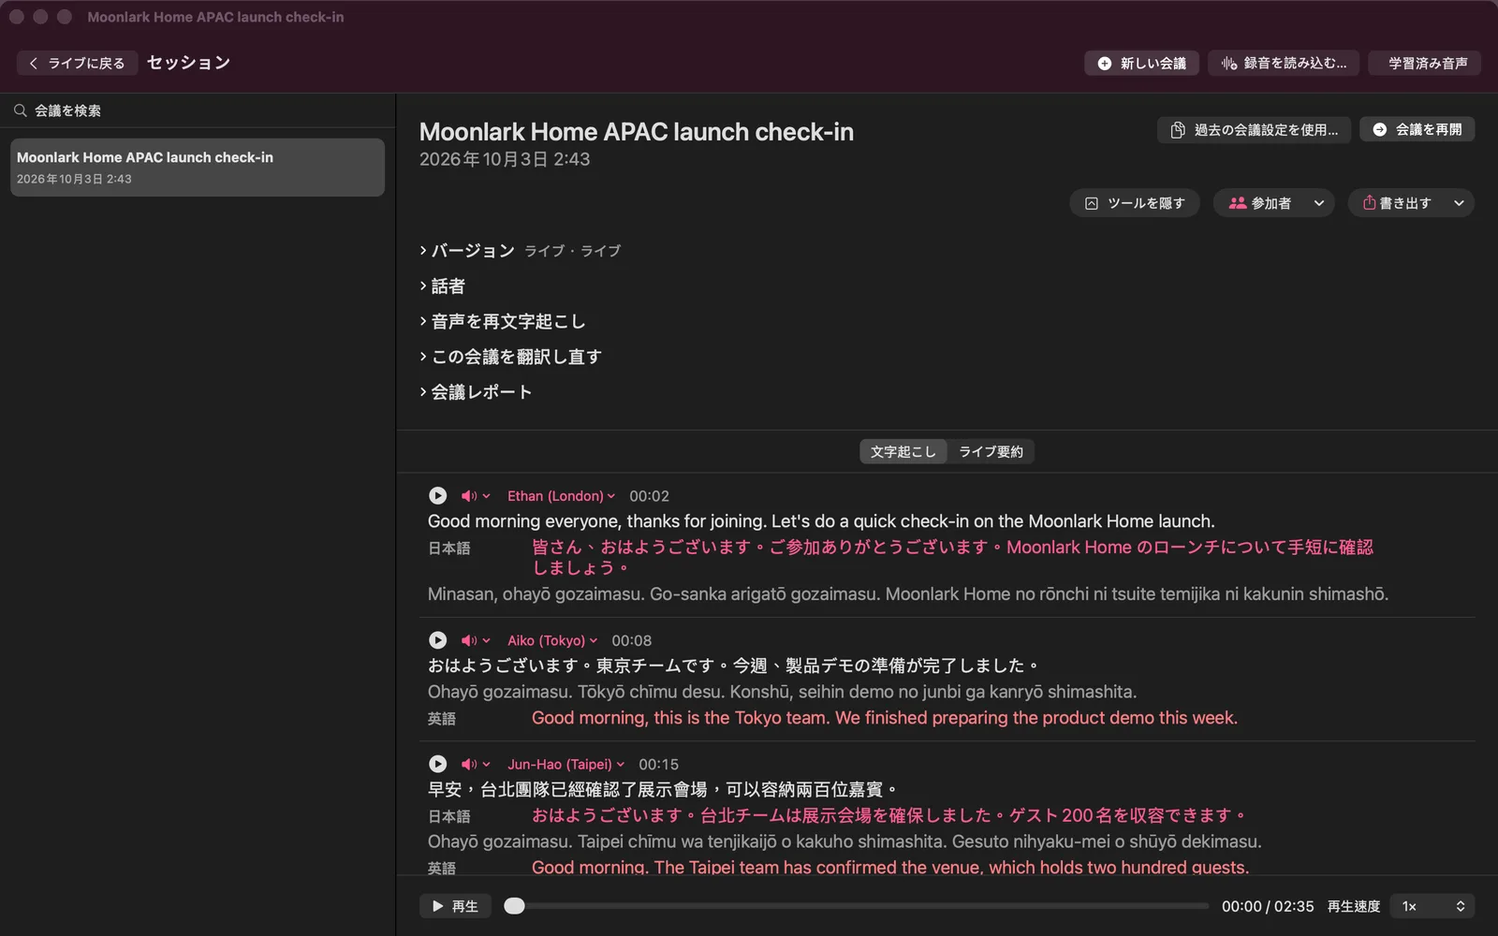The height and width of the screenshot is (936, 1498).
Task: Click Jun-Hao's Chinese transcript sentence
Action: click(x=663, y=789)
